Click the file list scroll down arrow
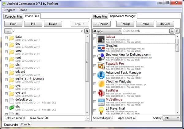 tap(87, 113)
